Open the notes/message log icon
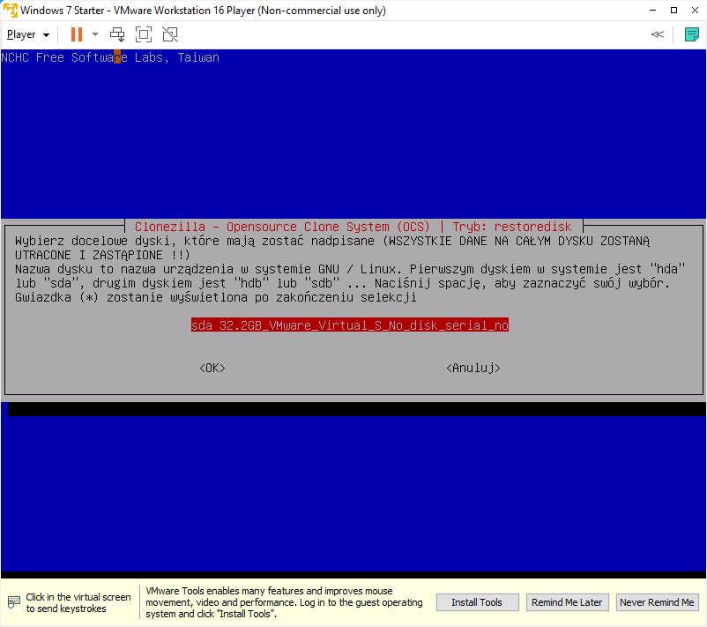 tap(692, 34)
